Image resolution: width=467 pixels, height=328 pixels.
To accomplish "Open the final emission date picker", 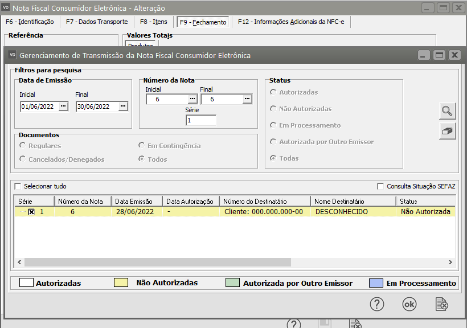I will click(x=123, y=106).
